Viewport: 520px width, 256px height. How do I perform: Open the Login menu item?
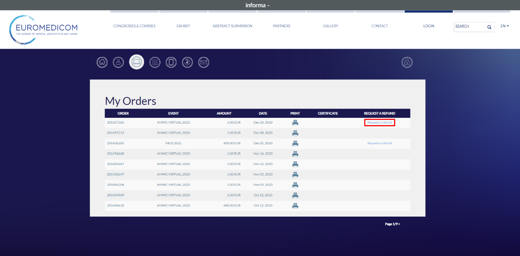click(429, 26)
